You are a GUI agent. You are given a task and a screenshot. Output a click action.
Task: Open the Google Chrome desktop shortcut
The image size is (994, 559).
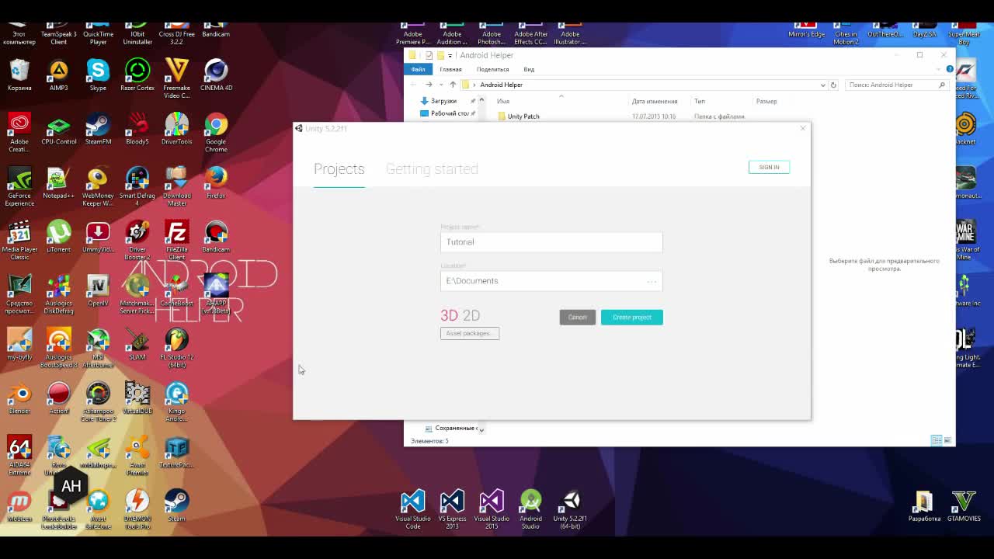(x=216, y=132)
